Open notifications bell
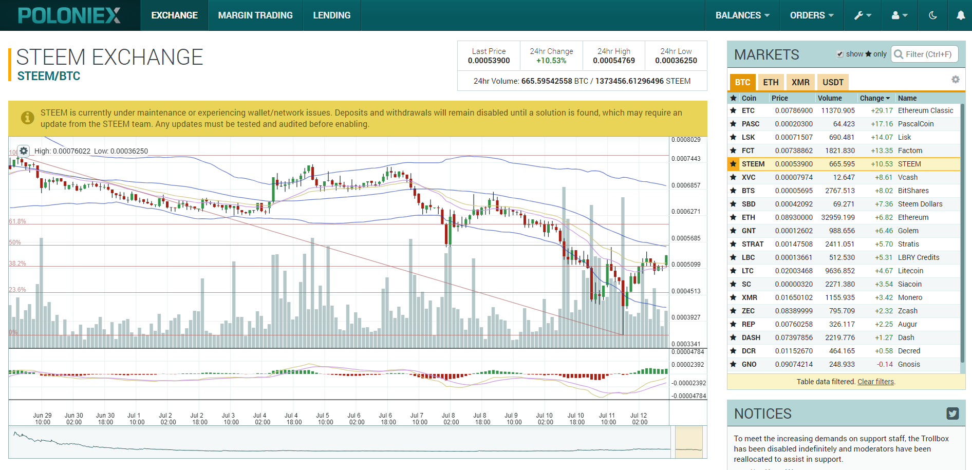Image resolution: width=972 pixels, height=470 pixels. 960,15
